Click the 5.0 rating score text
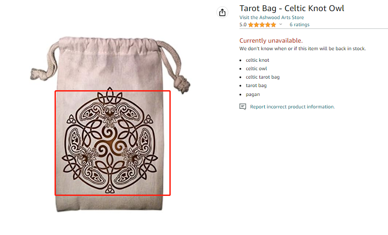Image resolution: width=388 pixels, height=235 pixels. click(243, 25)
